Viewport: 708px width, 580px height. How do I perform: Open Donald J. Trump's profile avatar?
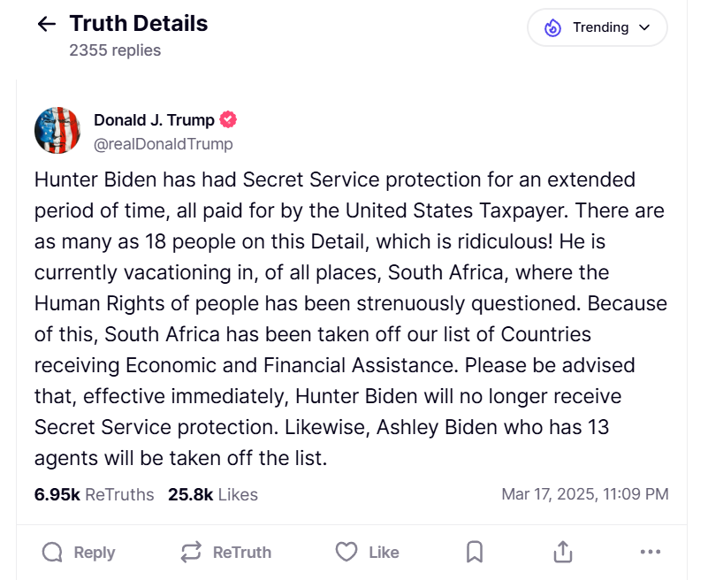coord(57,130)
